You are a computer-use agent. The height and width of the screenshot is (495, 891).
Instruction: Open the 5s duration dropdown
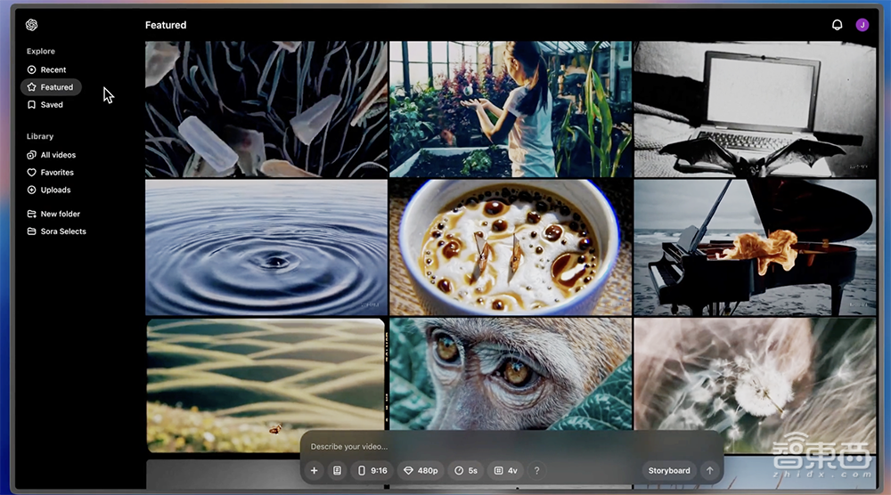click(465, 470)
